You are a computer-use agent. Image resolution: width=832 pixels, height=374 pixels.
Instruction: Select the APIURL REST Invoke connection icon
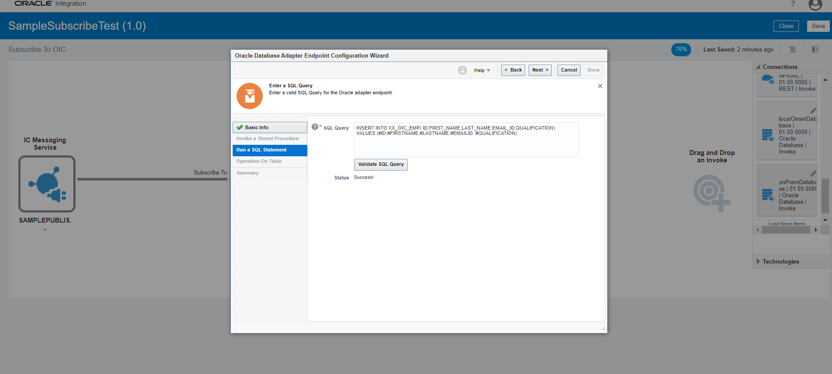768,80
